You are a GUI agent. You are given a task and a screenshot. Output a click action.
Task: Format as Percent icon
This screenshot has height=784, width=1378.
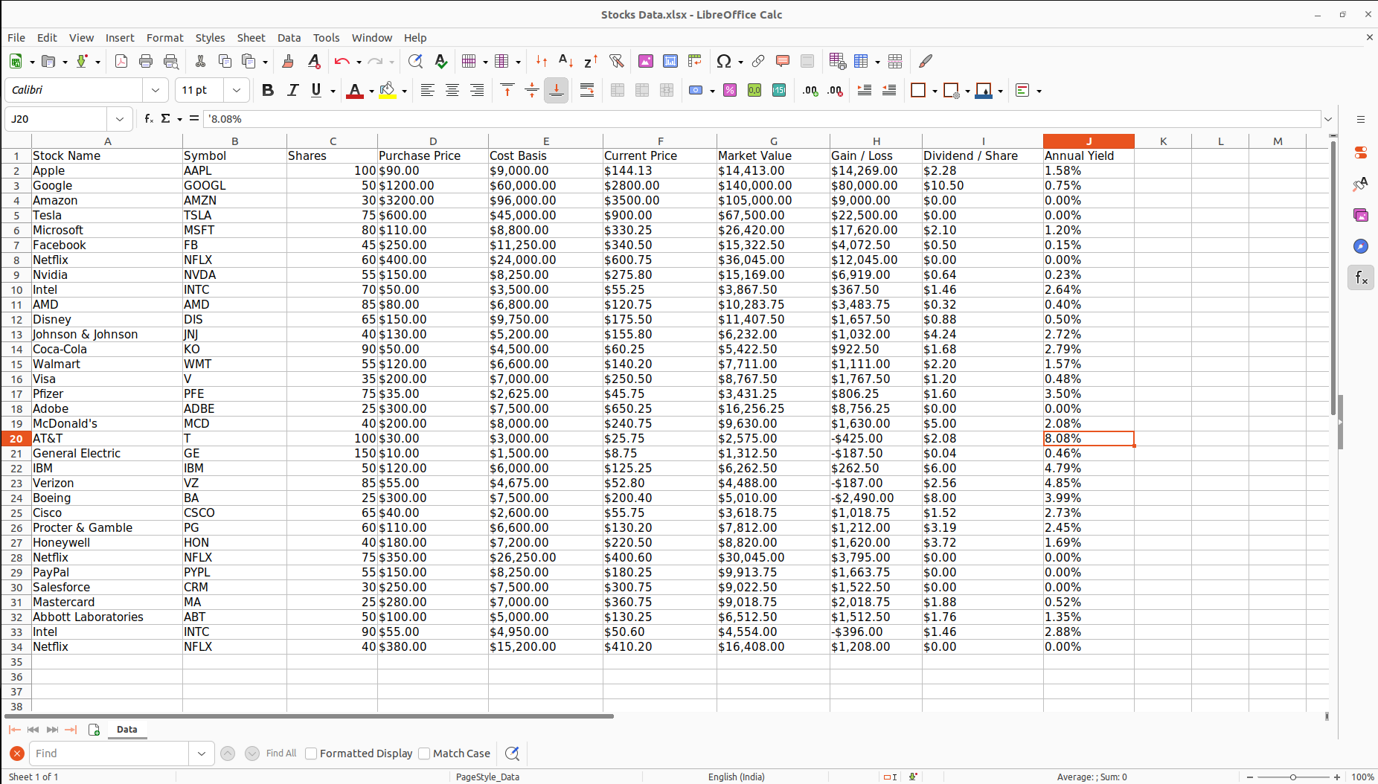coord(730,90)
